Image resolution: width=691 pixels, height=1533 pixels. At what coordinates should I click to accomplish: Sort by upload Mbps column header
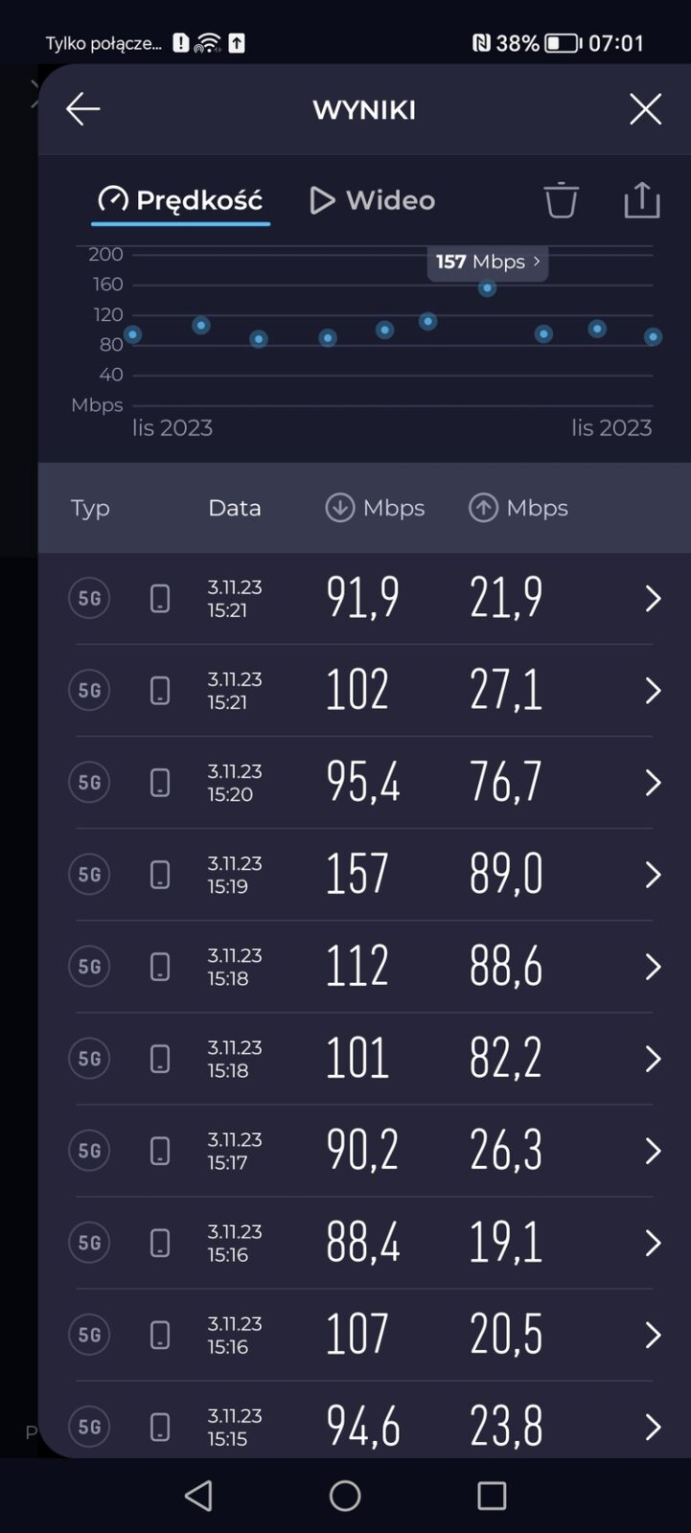tap(518, 508)
